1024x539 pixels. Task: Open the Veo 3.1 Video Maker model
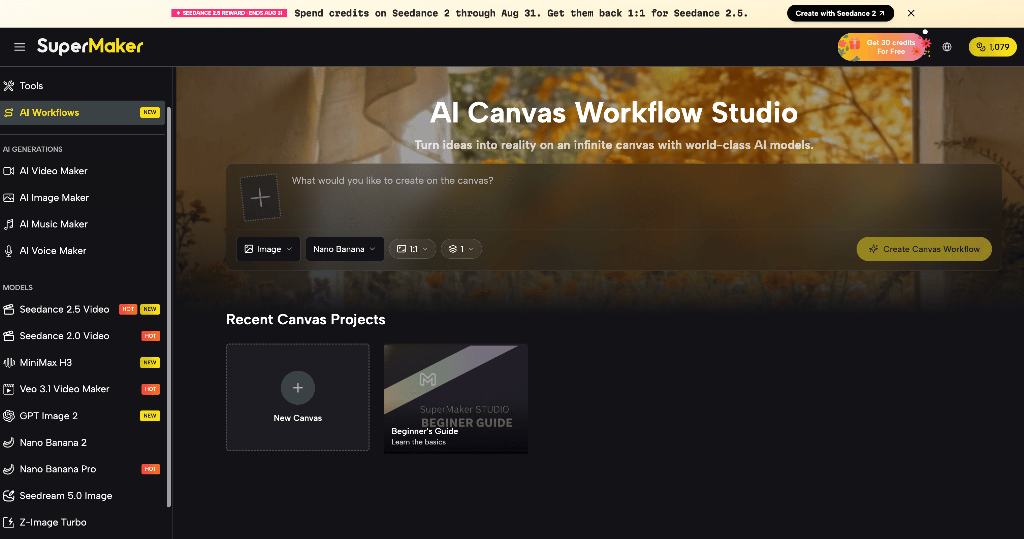click(x=82, y=389)
